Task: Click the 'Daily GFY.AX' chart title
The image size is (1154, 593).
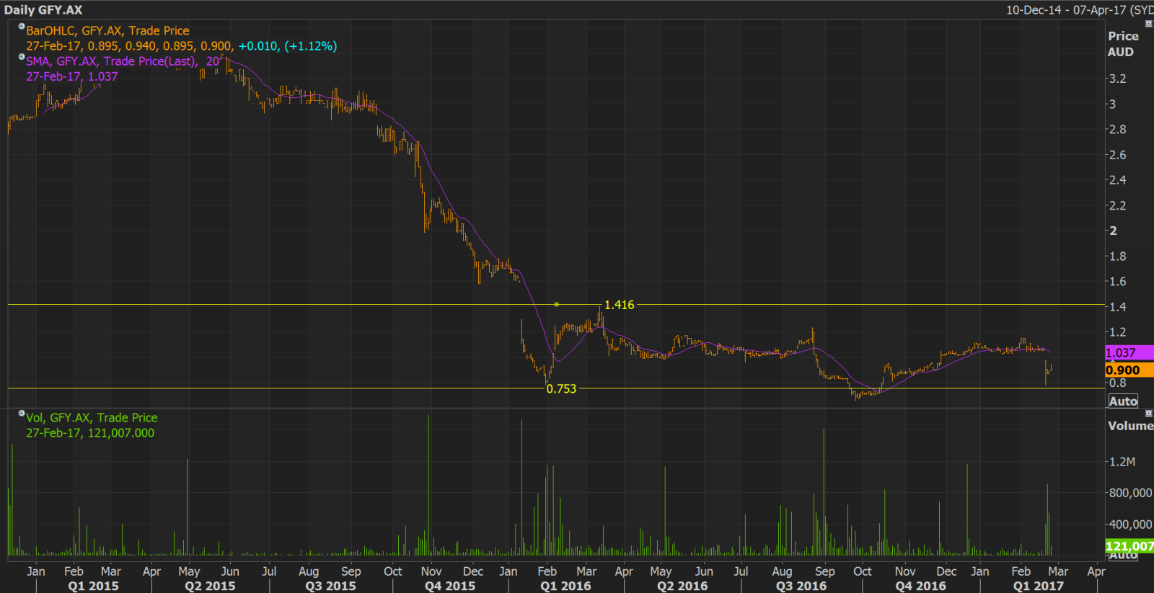Action: [x=43, y=10]
